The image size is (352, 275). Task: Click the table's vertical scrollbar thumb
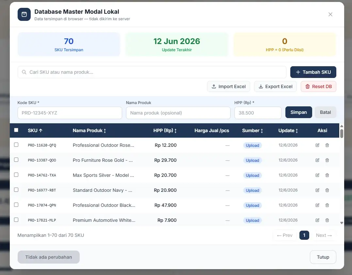342,133
